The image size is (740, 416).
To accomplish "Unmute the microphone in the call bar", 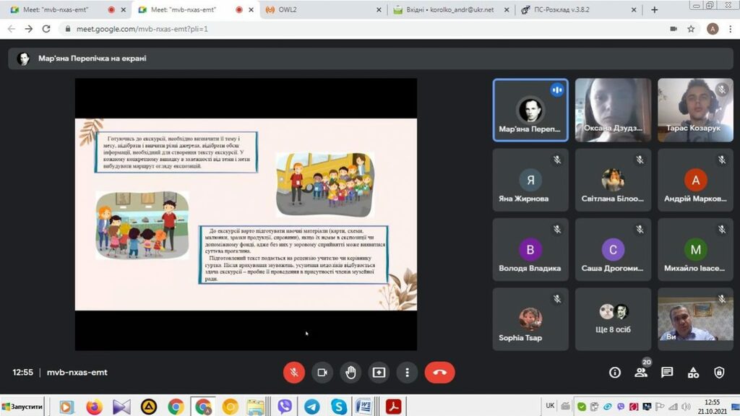I will click(293, 372).
